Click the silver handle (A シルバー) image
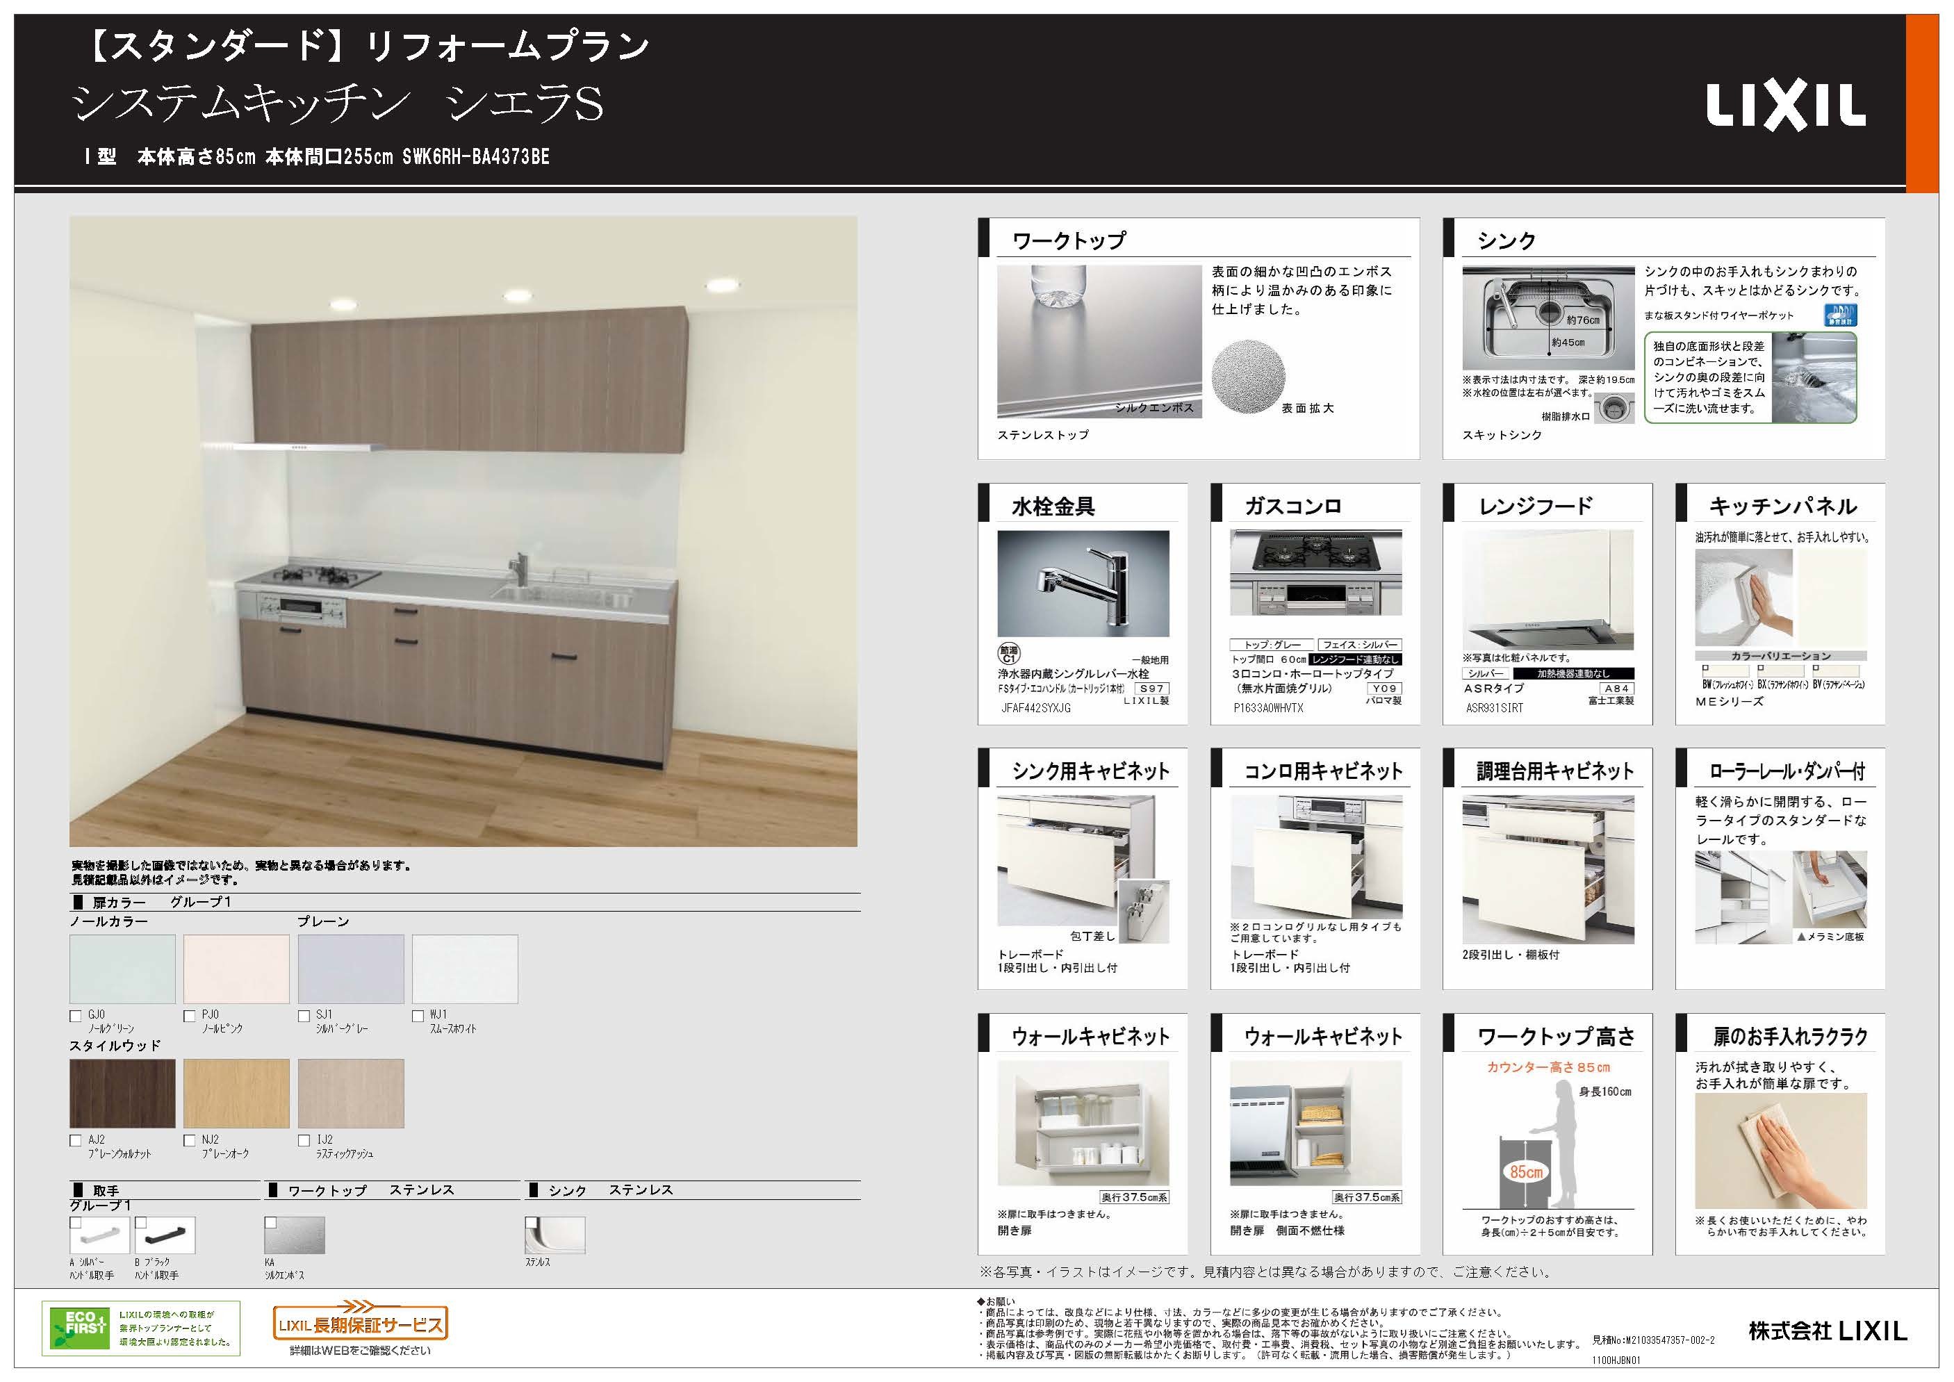 (x=99, y=1235)
